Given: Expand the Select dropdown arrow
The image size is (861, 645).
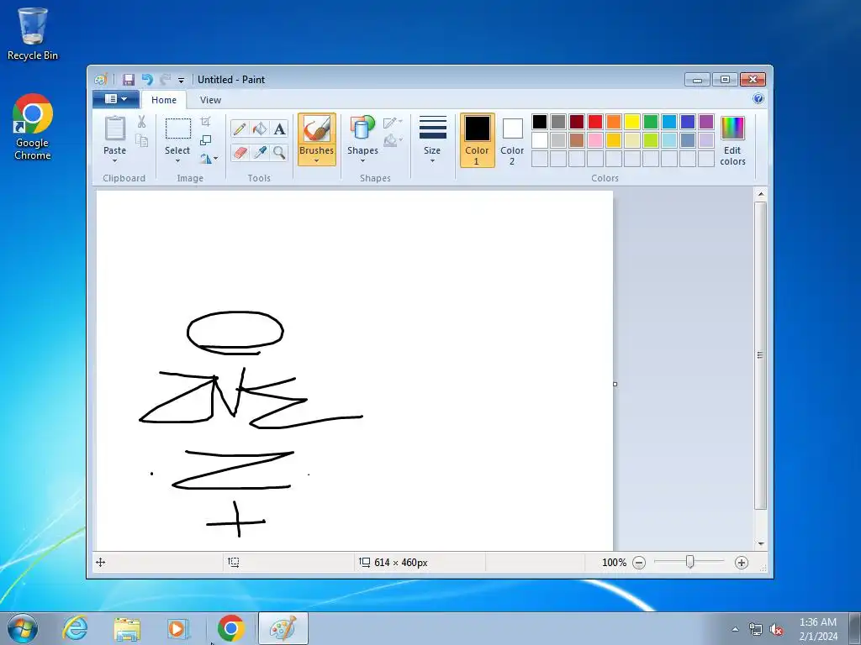Looking at the screenshot, I should point(177,160).
